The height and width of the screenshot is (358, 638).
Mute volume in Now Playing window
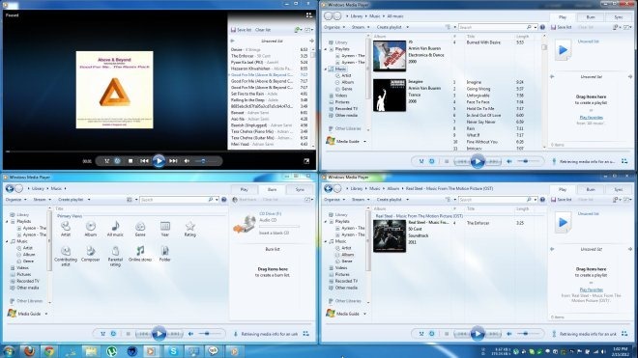pos(187,161)
